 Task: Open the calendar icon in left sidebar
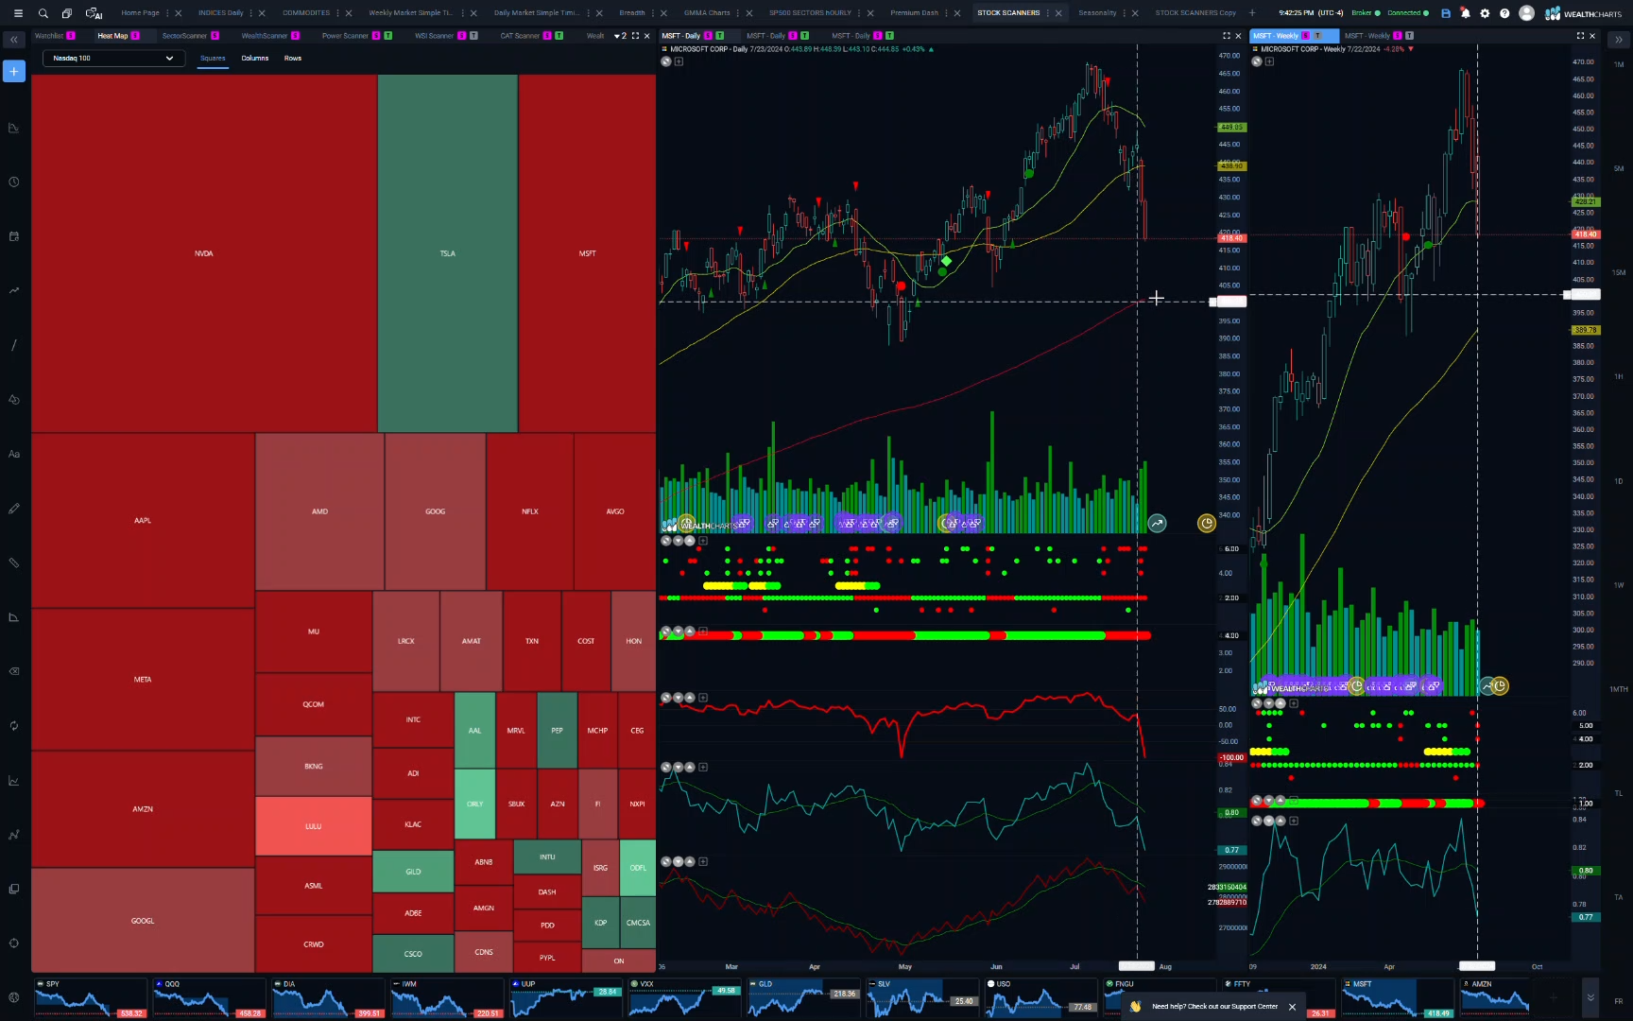tap(14, 236)
